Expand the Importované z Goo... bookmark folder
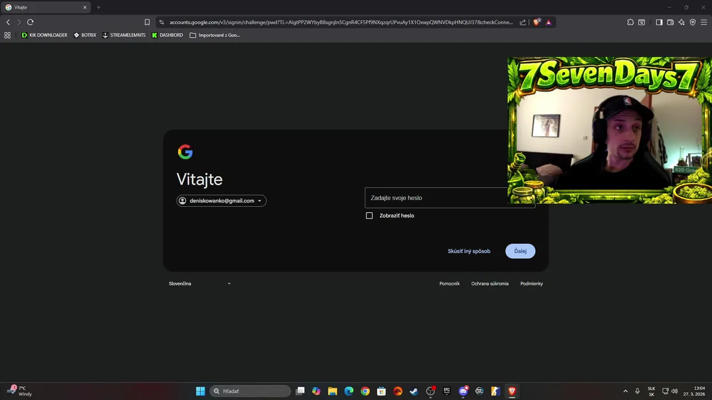 tap(215, 35)
